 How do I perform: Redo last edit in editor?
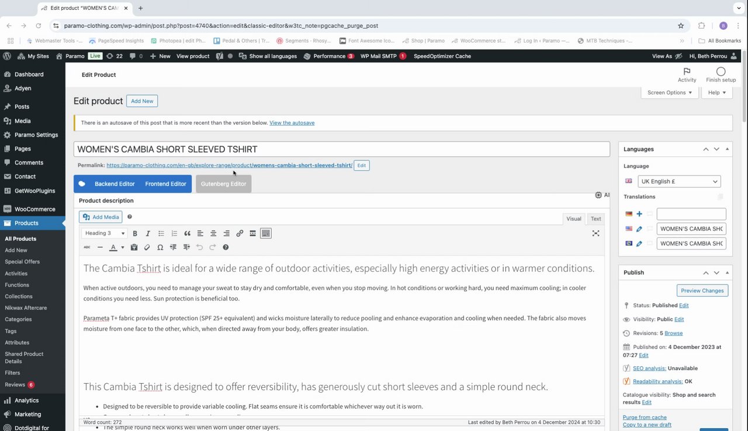pyautogui.click(x=212, y=247)
